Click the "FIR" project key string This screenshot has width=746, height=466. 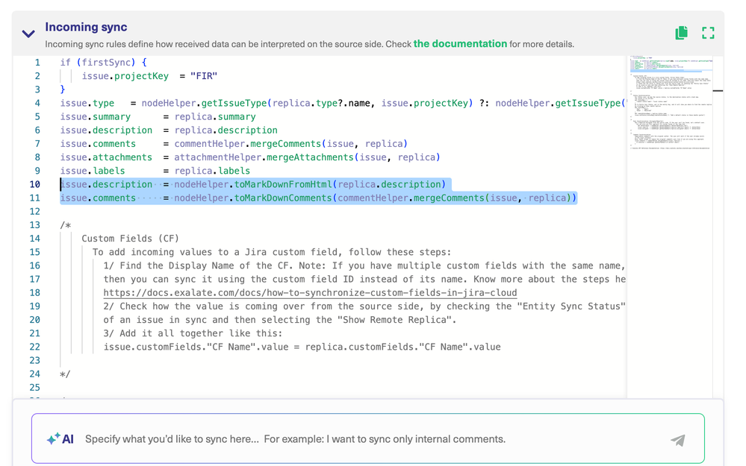(204, 76)
